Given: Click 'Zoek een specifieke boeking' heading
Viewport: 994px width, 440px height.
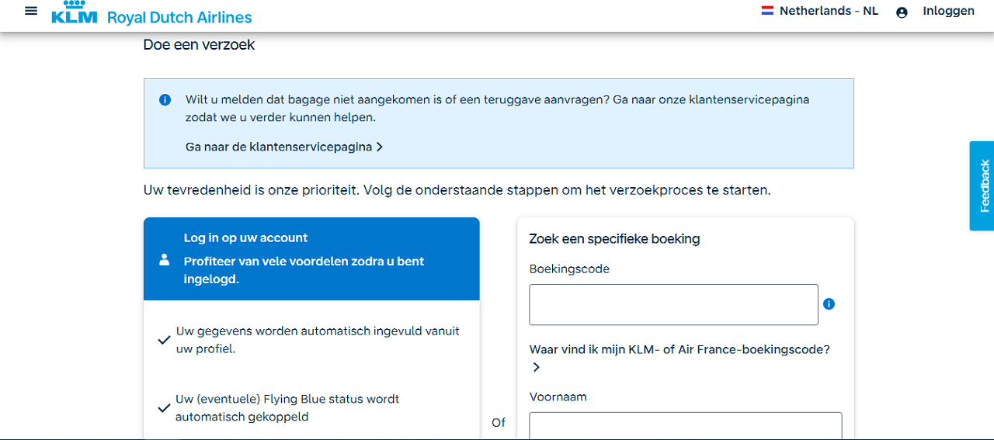Looking at the screenshot, I should click(x=614, y=239).
